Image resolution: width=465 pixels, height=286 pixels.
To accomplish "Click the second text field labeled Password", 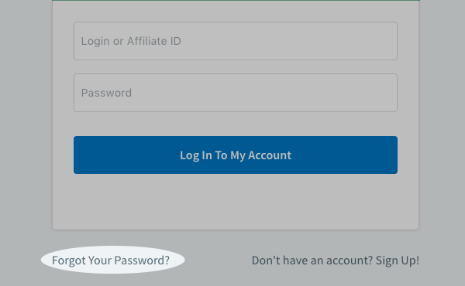I will tap(236, 93).
